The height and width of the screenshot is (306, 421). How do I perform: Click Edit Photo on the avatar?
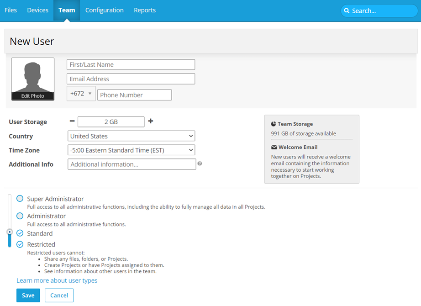pyautogui.click(x=33, y=96)
